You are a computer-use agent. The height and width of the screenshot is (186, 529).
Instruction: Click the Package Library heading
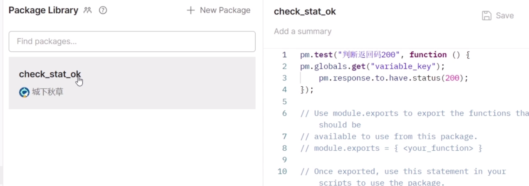point(43,10)
